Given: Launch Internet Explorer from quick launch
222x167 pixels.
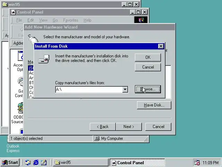Looking at the screenshot, I should [36, 162].
